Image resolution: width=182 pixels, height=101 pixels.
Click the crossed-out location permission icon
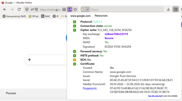tap(36, 9)
